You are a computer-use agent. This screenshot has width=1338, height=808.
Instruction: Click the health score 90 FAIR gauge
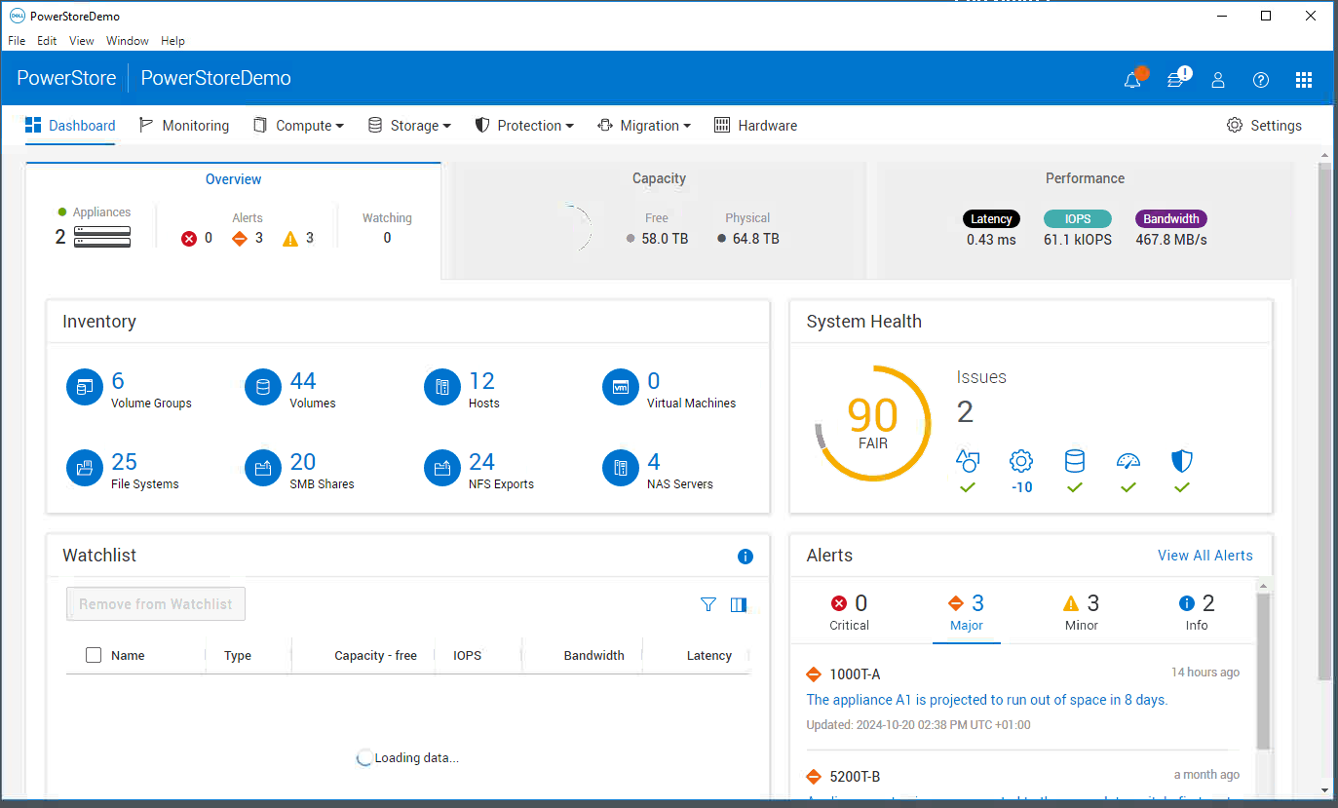(x=872, y=423)
